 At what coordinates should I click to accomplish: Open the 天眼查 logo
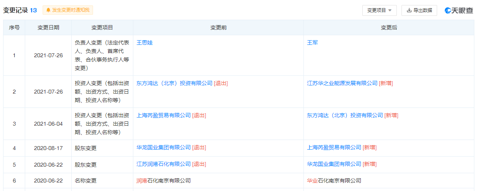pos(459,10)
